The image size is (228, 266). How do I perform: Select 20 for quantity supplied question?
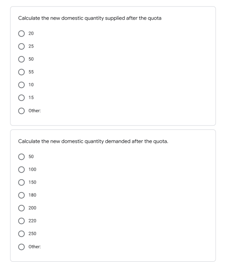tap(21, 34)
